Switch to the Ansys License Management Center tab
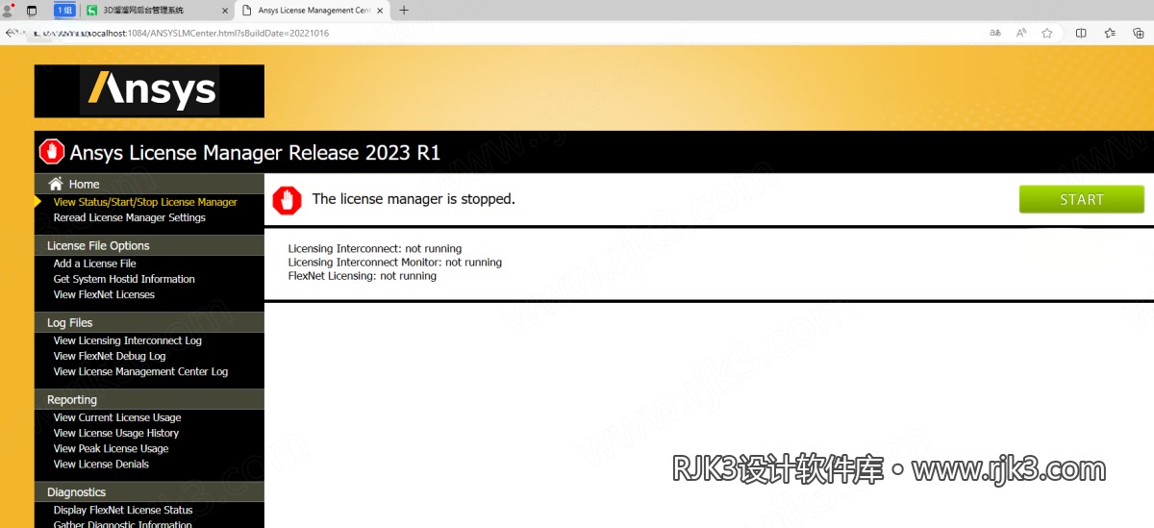The width and height of the screenshot is (1154, 528). 314,11
